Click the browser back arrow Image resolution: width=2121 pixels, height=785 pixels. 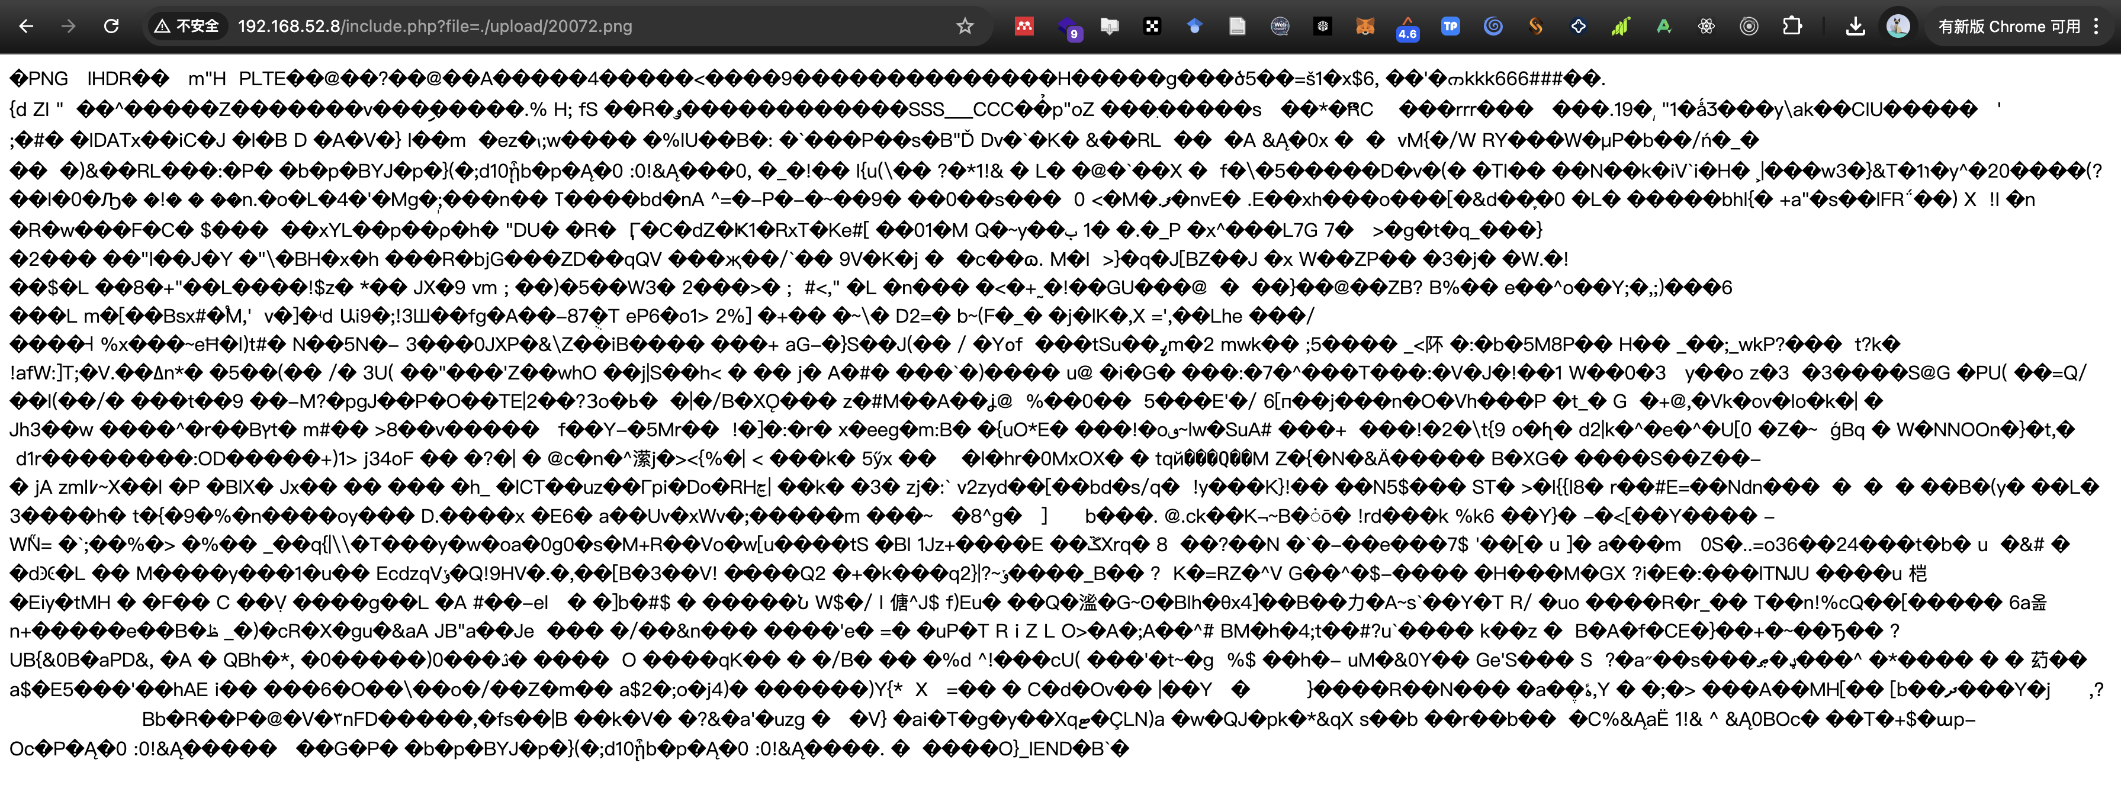coord(26,26)
